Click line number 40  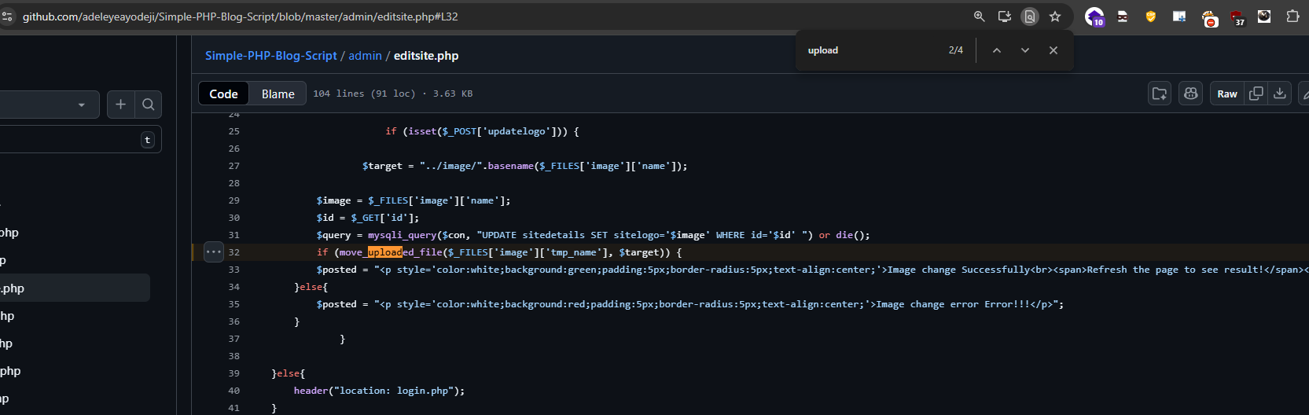point(233,391)
